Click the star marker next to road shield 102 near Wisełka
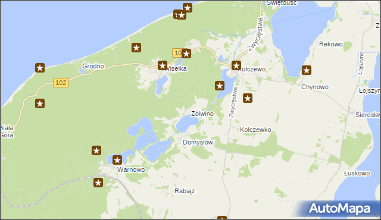 (x=186, y=54)
